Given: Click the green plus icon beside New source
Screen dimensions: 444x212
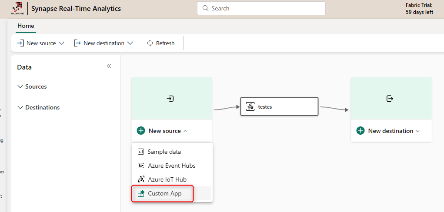Looking at the screenshot, I should point(141,131).
